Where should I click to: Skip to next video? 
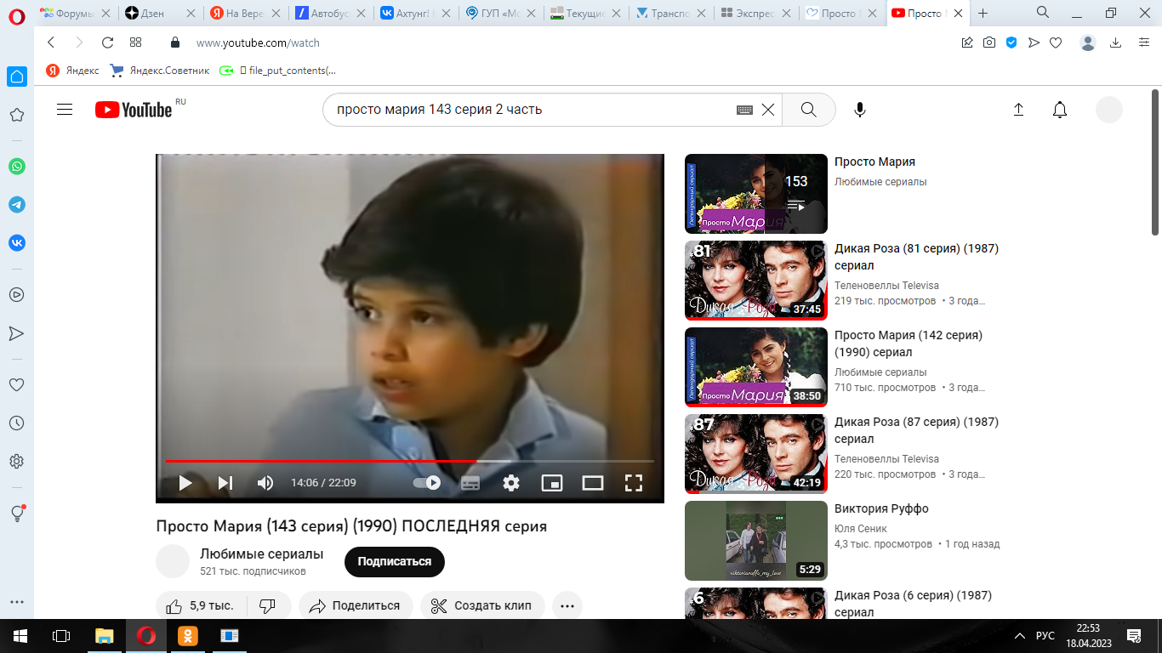[x=225, y=483]
